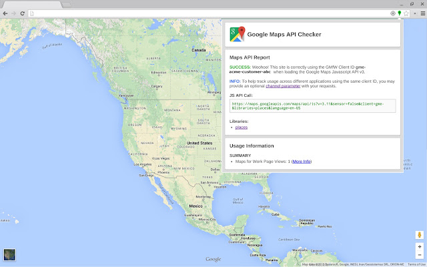Click the Canada label on map
427x267 pixels.
pyautogui.click(x=199, y=50)
